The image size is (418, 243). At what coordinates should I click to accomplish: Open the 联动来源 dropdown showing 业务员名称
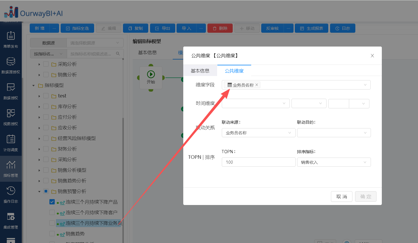point(259,133)
